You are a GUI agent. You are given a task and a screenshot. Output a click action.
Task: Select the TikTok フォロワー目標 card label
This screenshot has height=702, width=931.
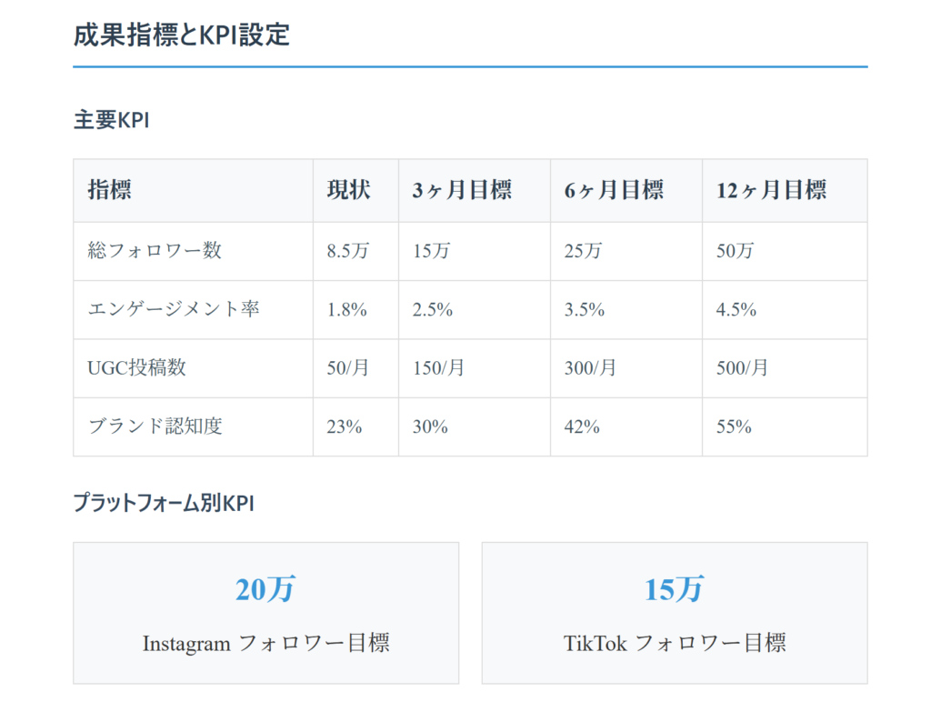(x=675, y=643)
